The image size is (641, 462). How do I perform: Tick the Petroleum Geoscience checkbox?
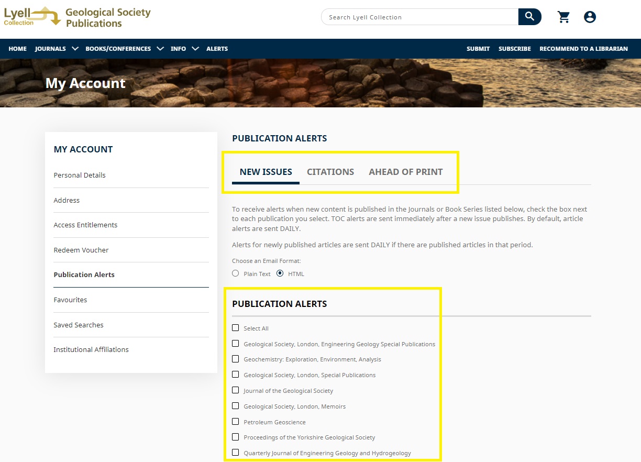click(236, 422)
